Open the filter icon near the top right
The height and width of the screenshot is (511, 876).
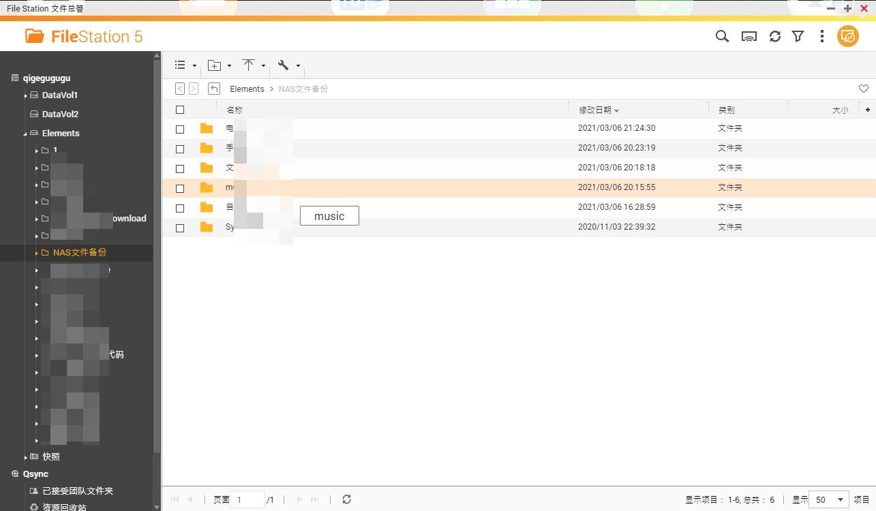798,36
